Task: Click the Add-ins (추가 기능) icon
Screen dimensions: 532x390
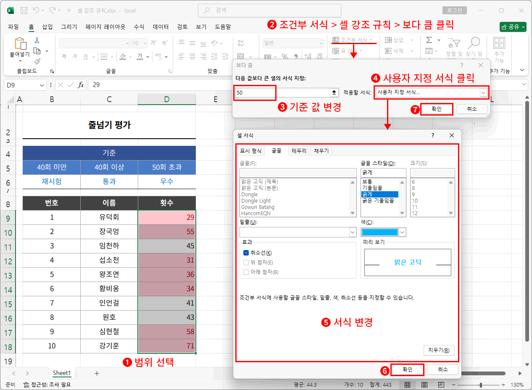Action: coord(499,43)
